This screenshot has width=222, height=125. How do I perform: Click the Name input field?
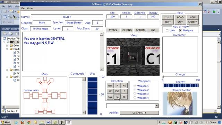(67, 17)
